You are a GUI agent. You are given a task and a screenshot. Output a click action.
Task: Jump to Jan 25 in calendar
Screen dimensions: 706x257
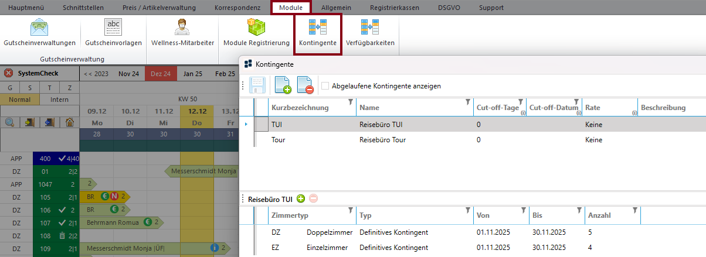click(192, 74)
